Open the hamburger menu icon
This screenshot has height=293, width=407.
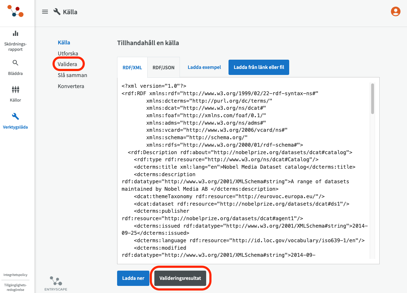(x=45, y=12)
